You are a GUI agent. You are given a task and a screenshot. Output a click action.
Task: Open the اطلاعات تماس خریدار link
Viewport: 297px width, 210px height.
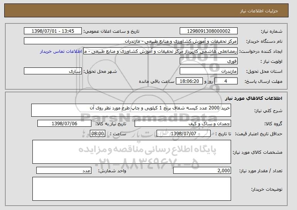click(61, 52)
